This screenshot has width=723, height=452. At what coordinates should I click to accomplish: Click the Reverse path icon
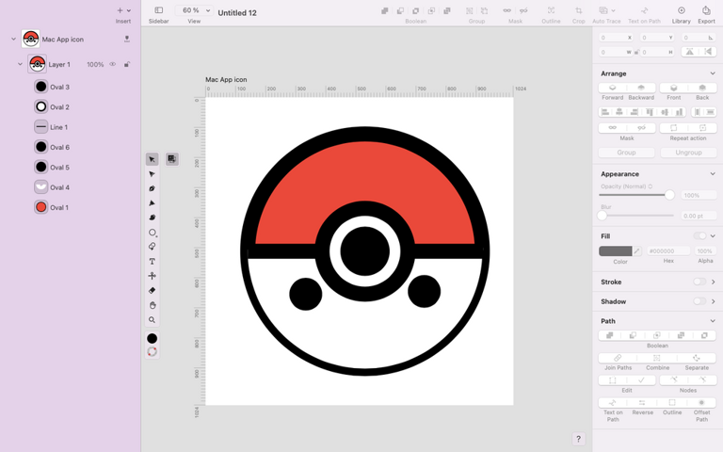642,403
